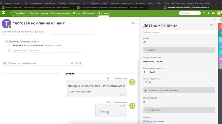Viewport: 222px width, 124px height.
Task: Click purple icon in right sidebar
Action: click(x=220, y=59)
